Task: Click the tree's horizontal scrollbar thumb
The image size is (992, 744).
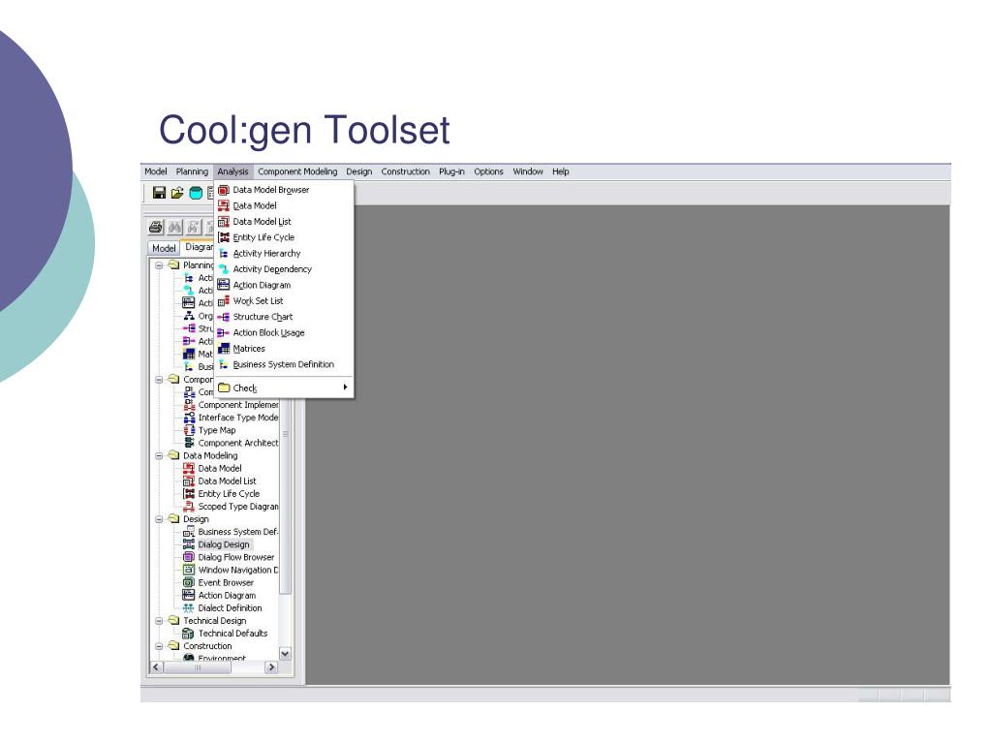Action: click(x=198, y=666)
